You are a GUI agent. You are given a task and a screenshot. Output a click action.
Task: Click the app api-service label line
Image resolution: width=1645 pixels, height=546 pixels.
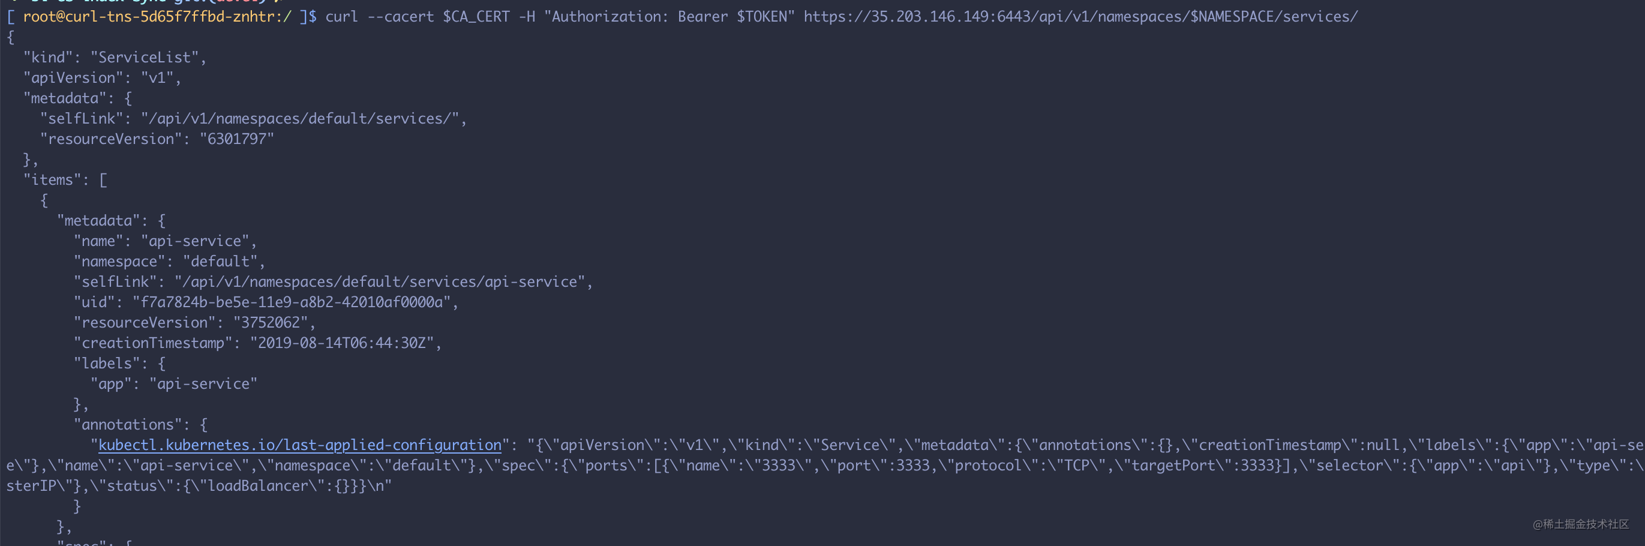(174, 384)
